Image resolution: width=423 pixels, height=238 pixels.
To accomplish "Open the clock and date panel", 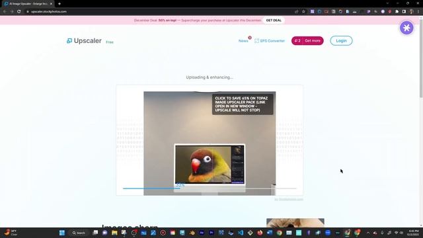I will click(x=414, y=233).
